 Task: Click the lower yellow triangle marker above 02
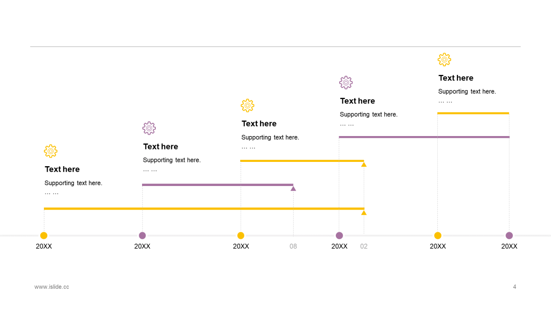click(x=364, y=213)
